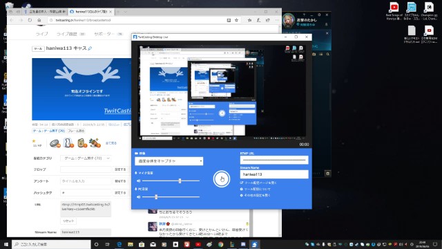
Task: Click the YouTube icon on the taskbar
Action: pyautogui.click(x=198, y=244)
